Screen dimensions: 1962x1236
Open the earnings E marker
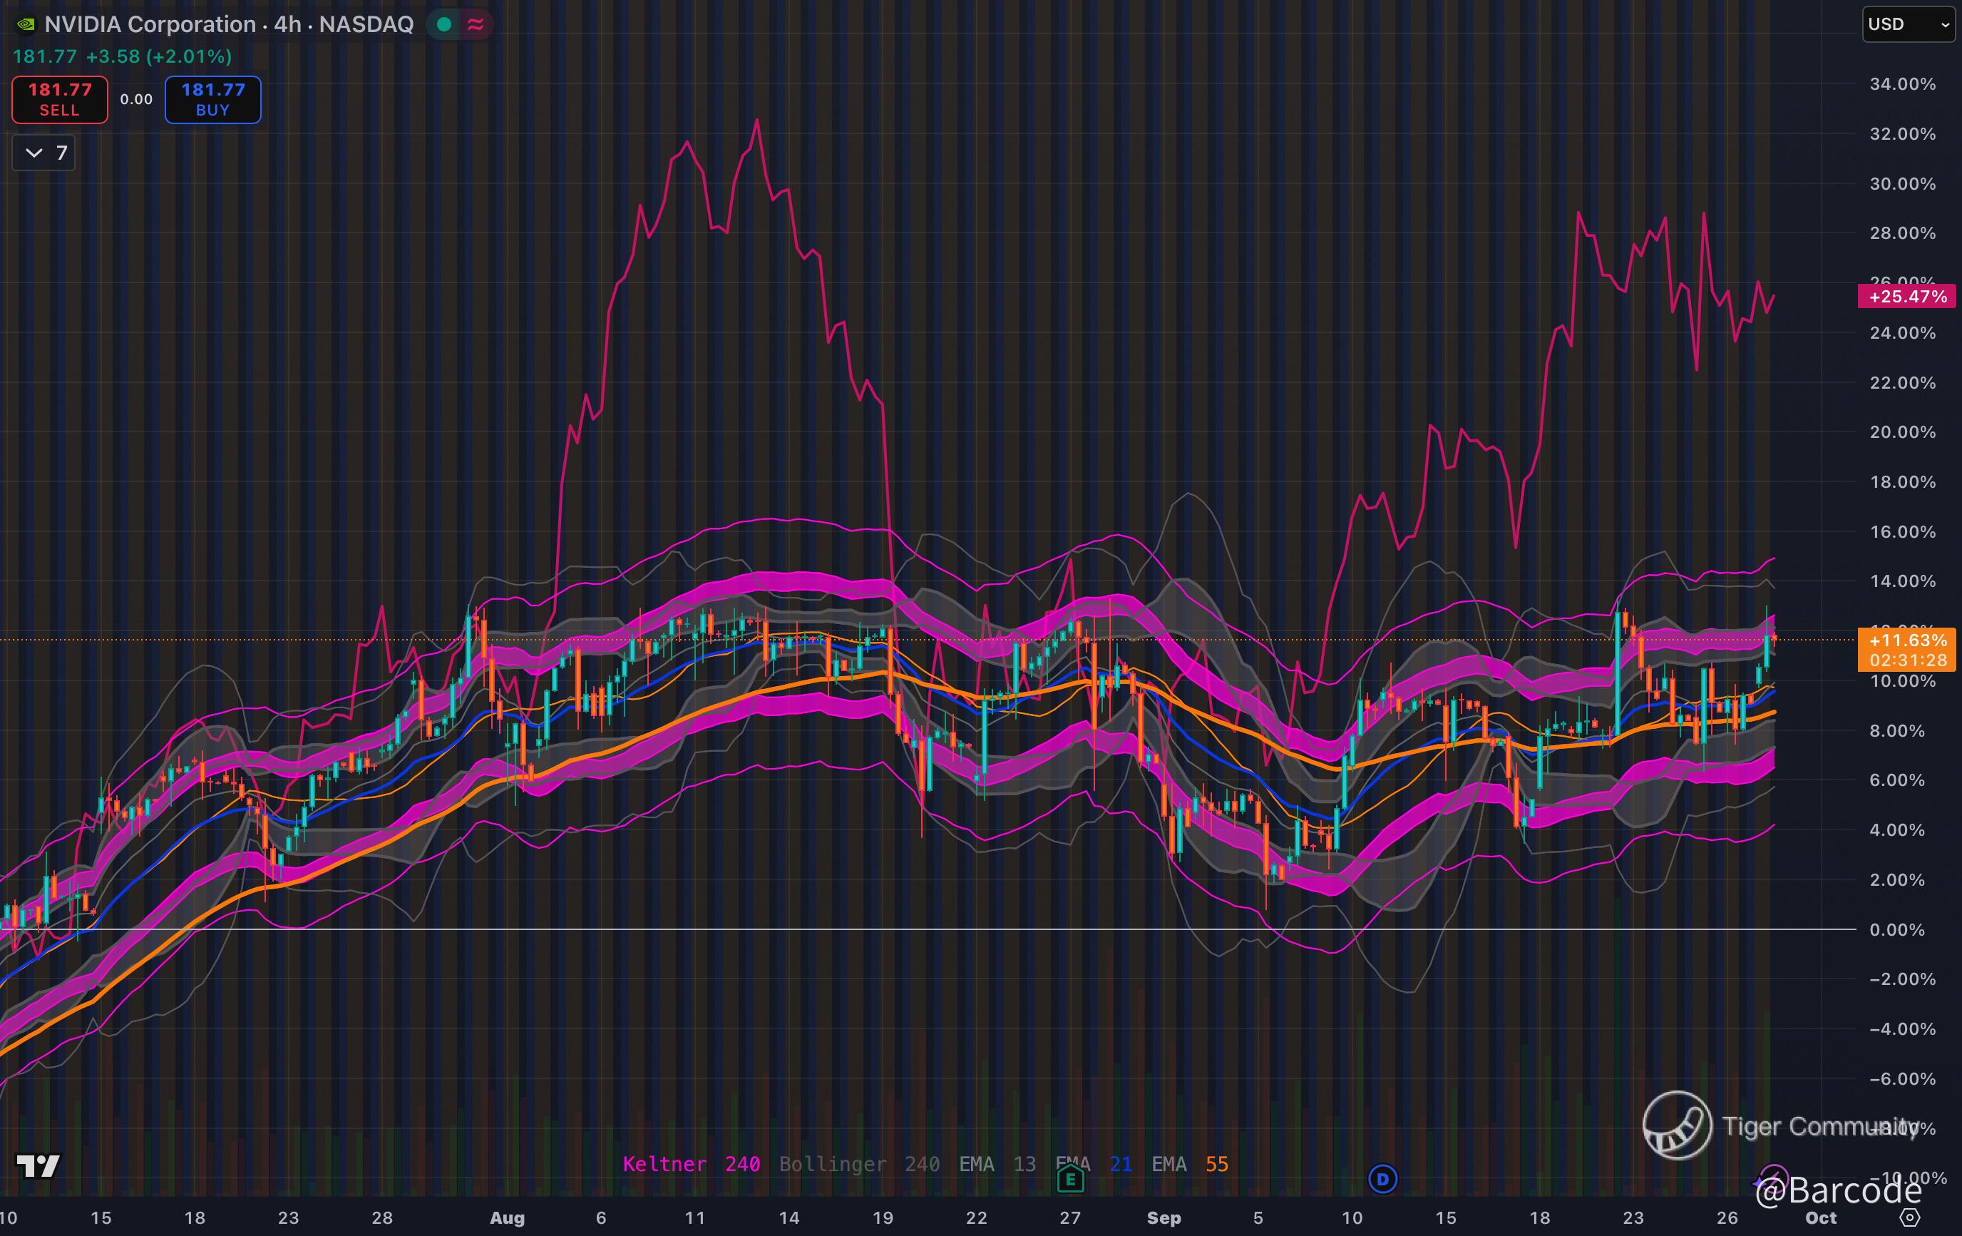(x=1070, y=1179)
